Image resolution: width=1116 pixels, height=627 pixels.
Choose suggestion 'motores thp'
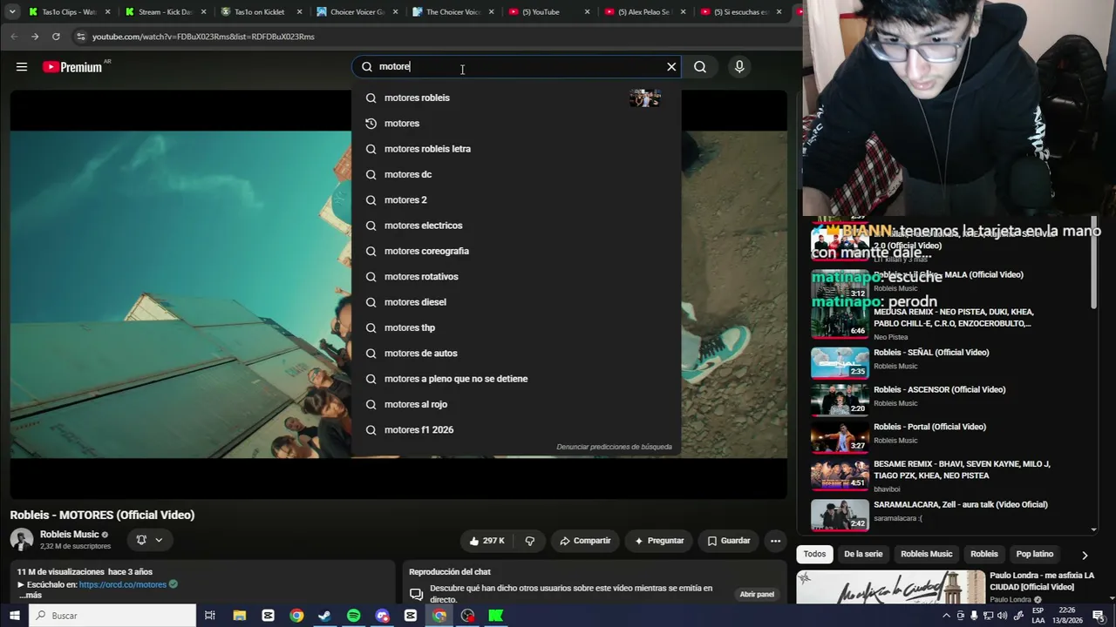(516, 327)
